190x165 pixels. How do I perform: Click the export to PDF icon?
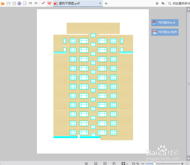click(x=14, y=3)
